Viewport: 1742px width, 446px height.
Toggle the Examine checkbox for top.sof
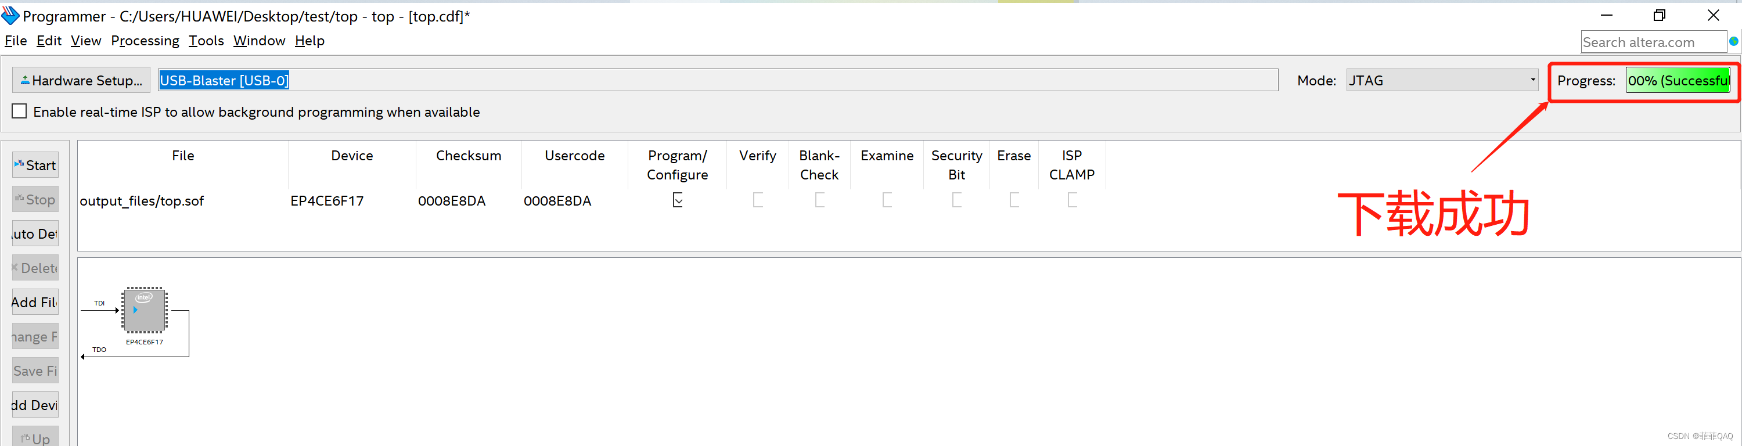pyautogui.click(x=887, y=200)
